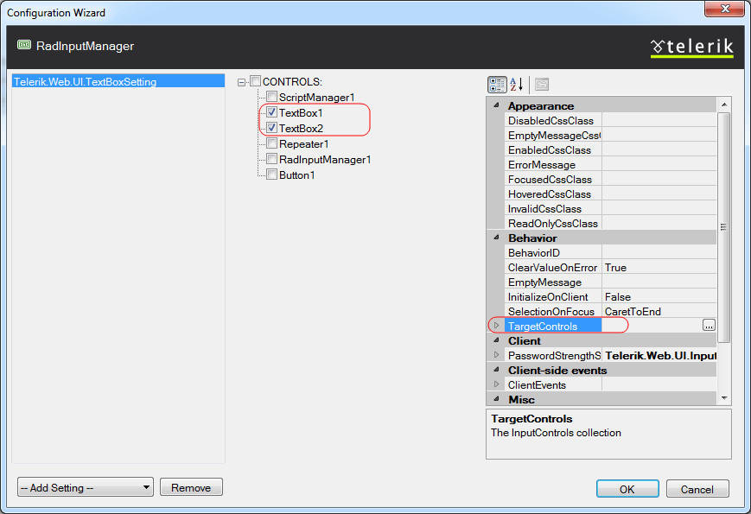The height and width of the screenshot is (514, 751).
Task: Click the RadInputManager header icon
Action: coord(24,45)
